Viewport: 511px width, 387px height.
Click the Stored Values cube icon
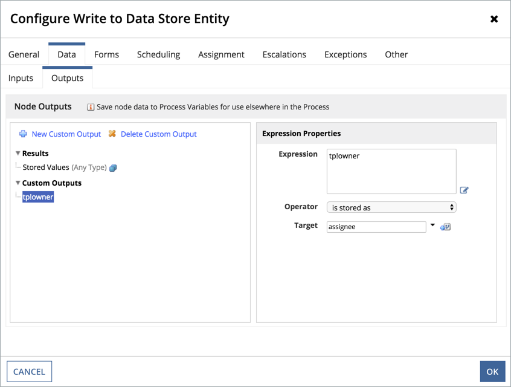click(x=113, y=168)
